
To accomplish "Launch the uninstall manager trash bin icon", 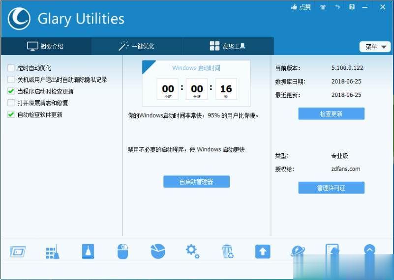I will tap(228, 251).
